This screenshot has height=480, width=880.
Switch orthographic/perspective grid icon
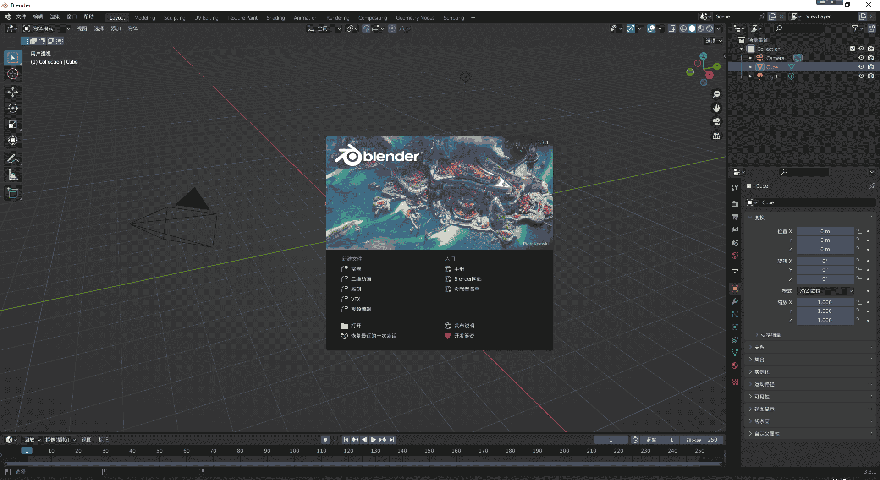716,136
